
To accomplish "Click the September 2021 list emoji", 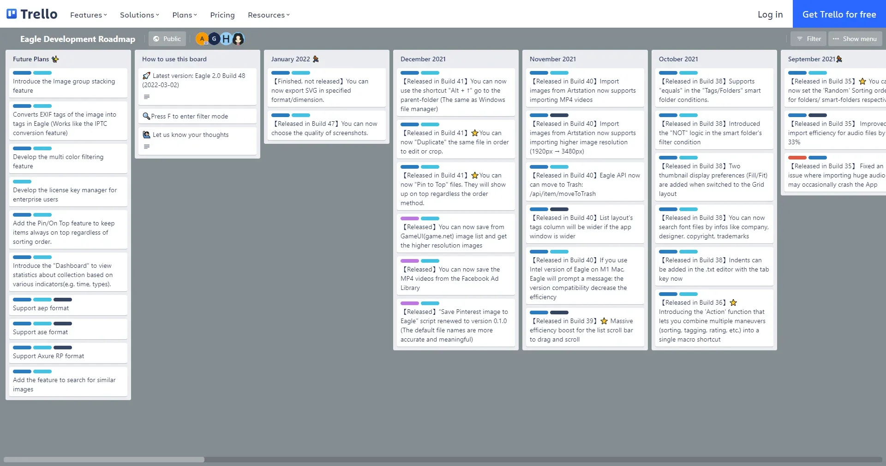I will tap(839, 59).
